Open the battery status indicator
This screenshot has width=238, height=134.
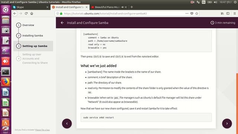pos(209,2)
